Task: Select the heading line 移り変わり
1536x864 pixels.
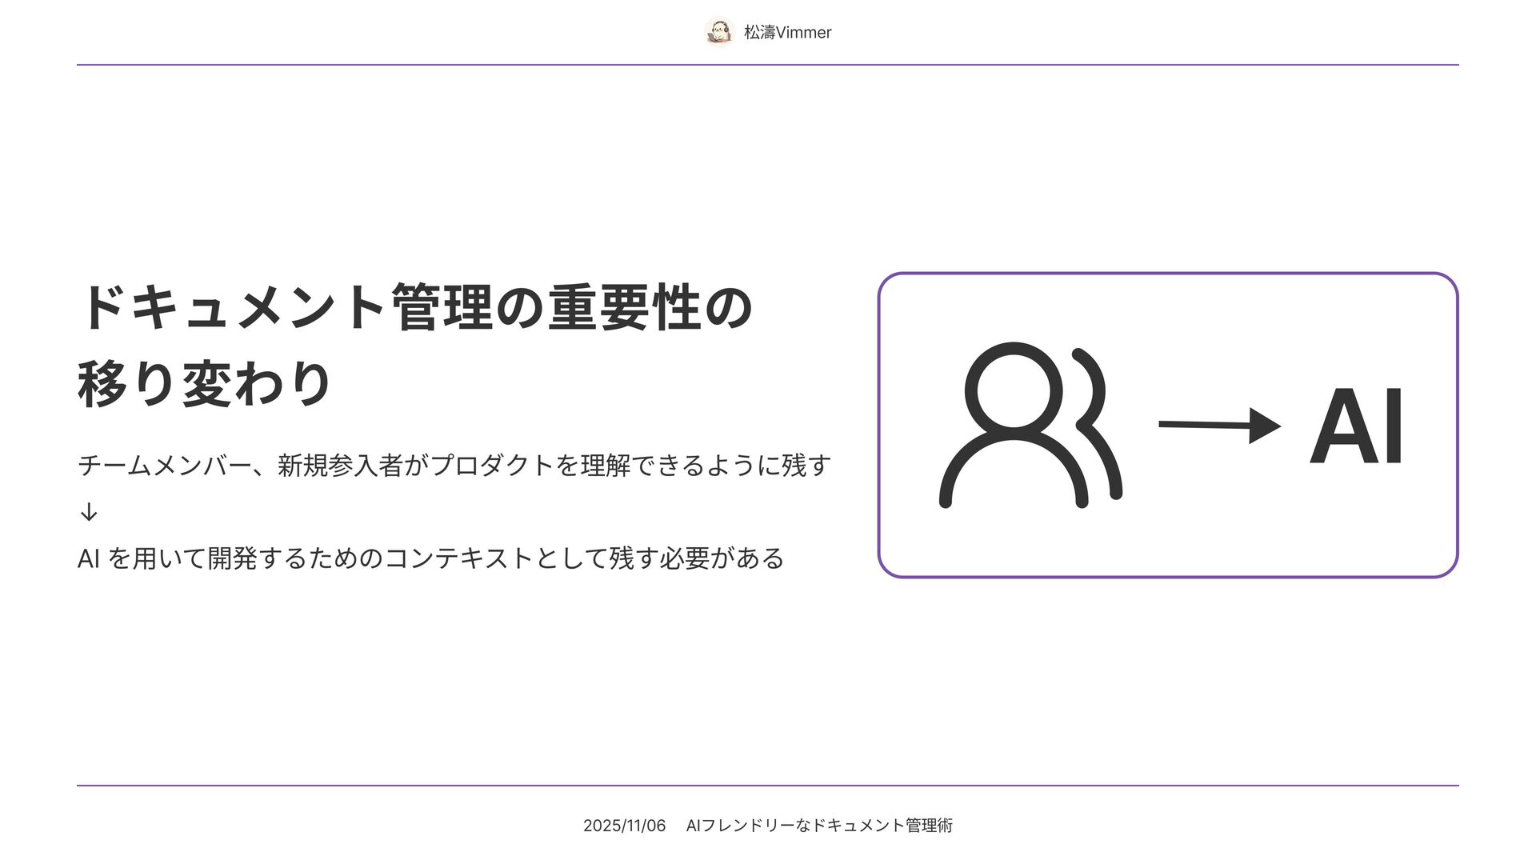Action: coord(204,385)
